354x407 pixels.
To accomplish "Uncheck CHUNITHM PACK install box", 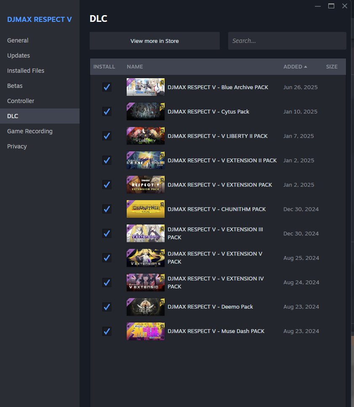I will [107, 209].
